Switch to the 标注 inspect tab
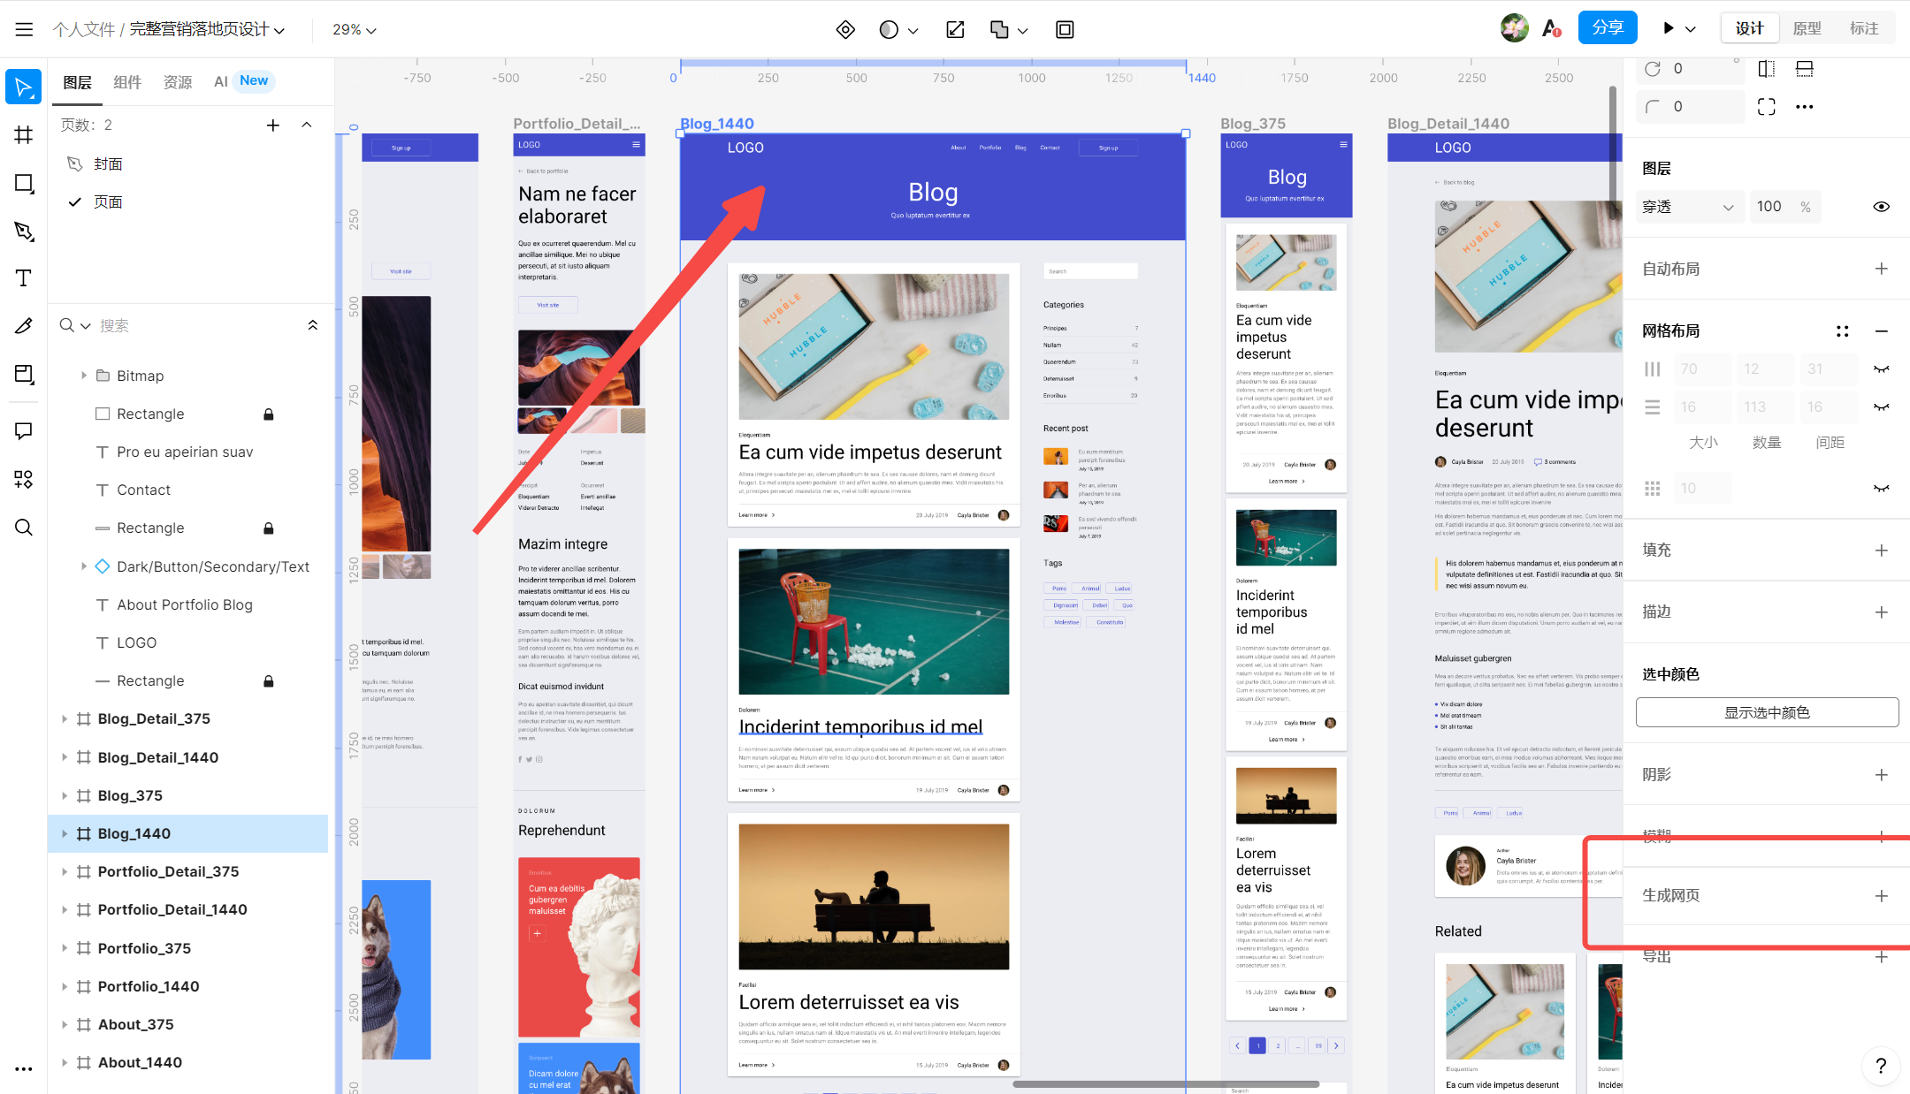This screenshot has width=1910, height=1094. coord(1864,28)
